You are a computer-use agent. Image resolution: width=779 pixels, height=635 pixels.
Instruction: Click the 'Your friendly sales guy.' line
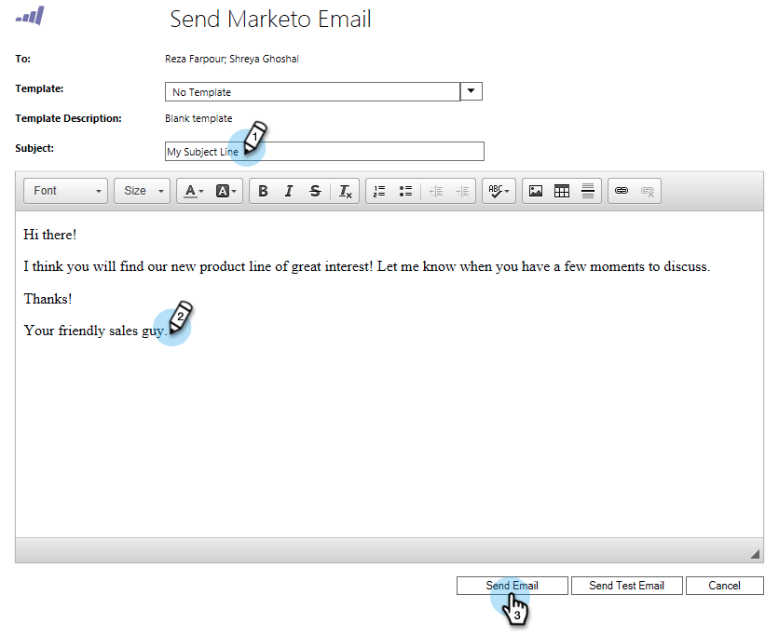(95, 331)
